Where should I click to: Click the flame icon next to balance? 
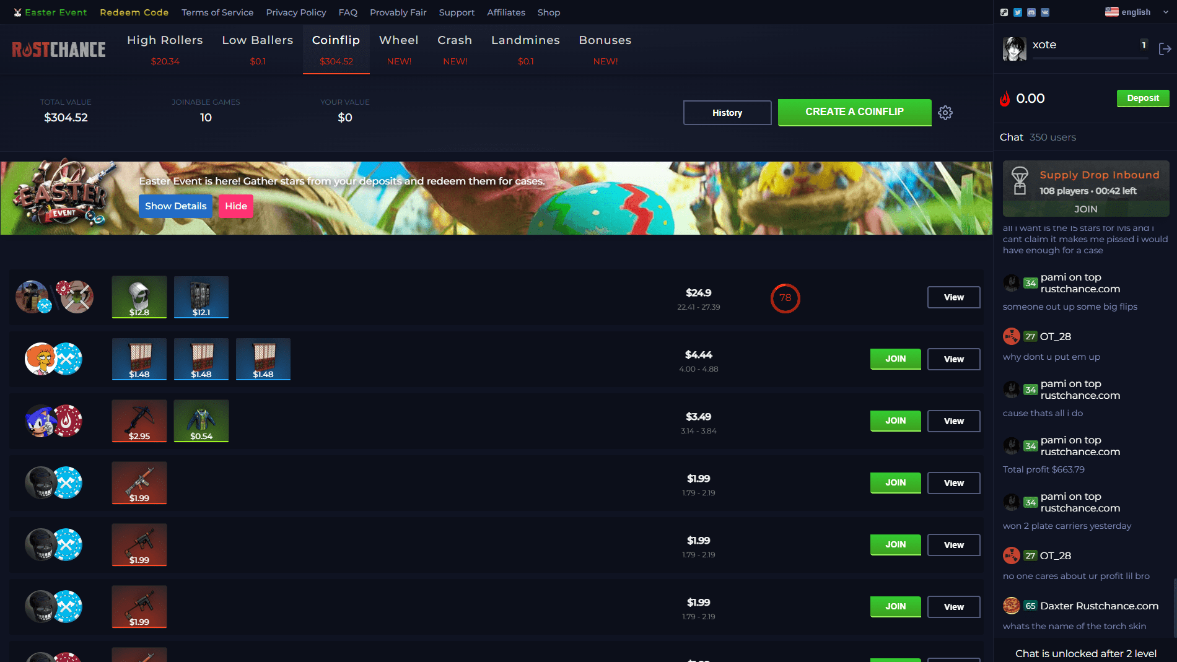click(x=1005, y=98)
